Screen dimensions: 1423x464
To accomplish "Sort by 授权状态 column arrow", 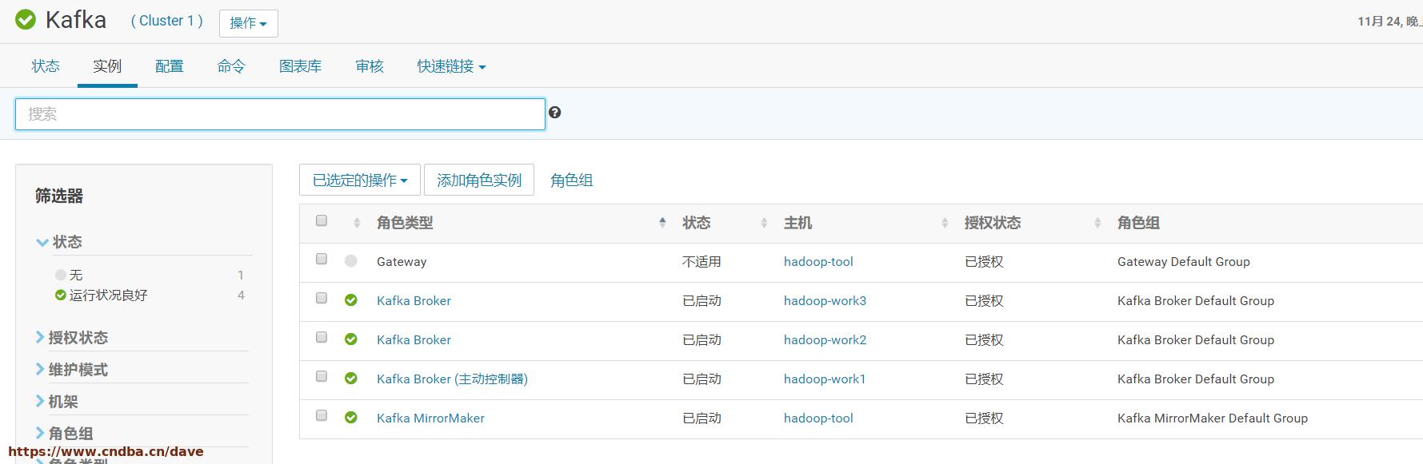I will [x=1097, y=224].
